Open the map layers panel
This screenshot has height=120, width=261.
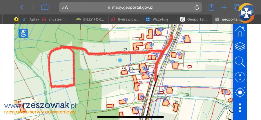240,46
